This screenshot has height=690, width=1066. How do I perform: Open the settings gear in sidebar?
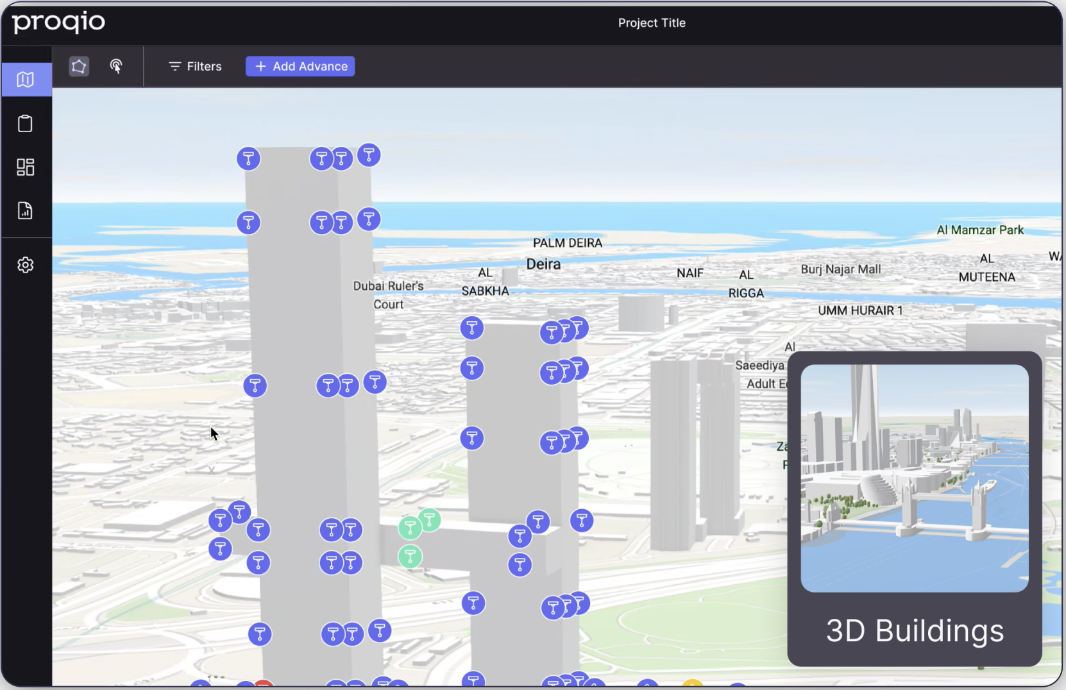[x=26, y=265]
